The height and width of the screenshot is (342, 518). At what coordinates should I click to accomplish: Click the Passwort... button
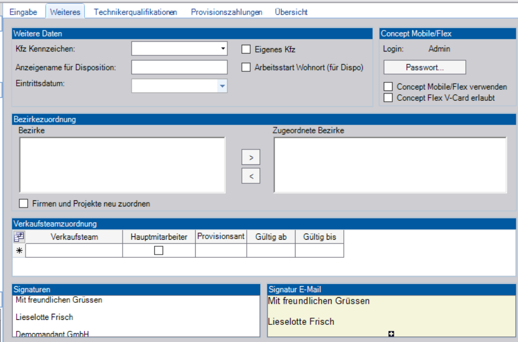point(424,68)
